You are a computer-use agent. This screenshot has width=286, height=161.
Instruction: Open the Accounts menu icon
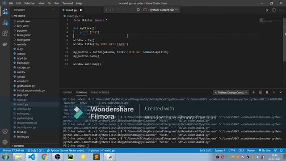coord(5,131)
